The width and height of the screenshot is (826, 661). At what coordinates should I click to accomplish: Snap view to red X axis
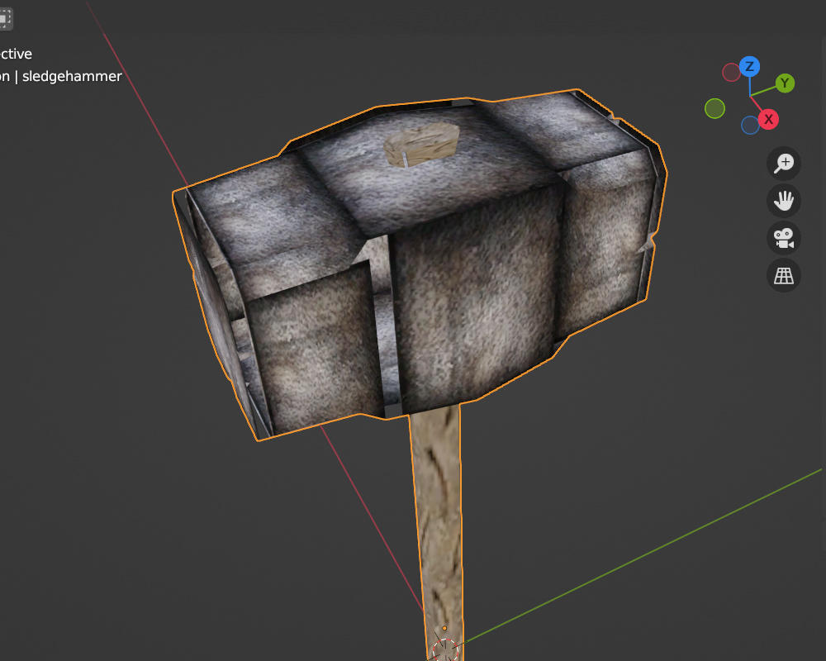click(x=768, y=120)
